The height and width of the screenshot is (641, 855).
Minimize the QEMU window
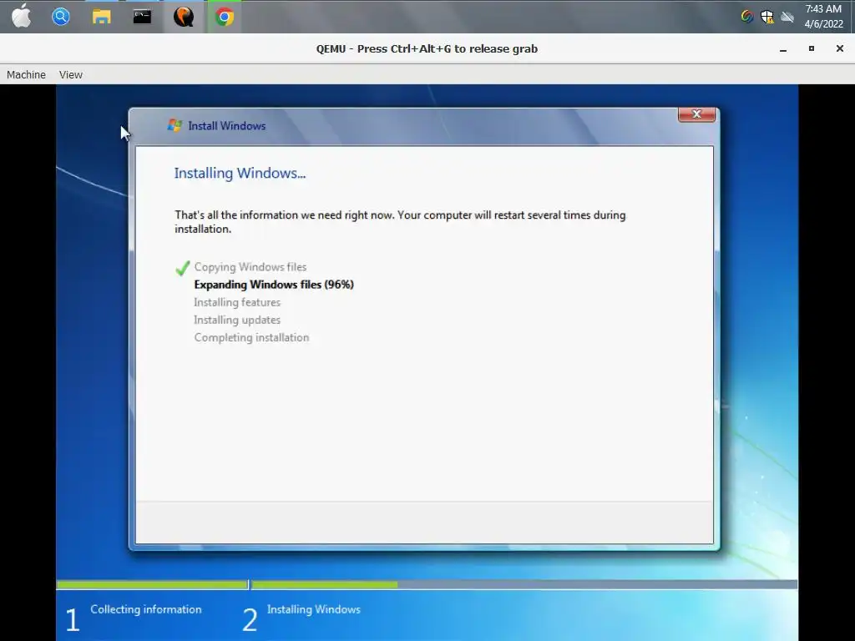pyautogui.click(x=783, y=49)
